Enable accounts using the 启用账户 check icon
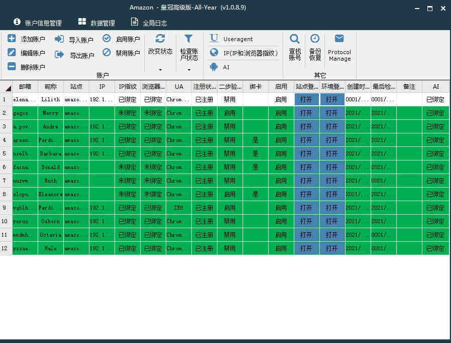Image resolution: width=451 pixels, height=343 pixels. [x=106, y=39]
